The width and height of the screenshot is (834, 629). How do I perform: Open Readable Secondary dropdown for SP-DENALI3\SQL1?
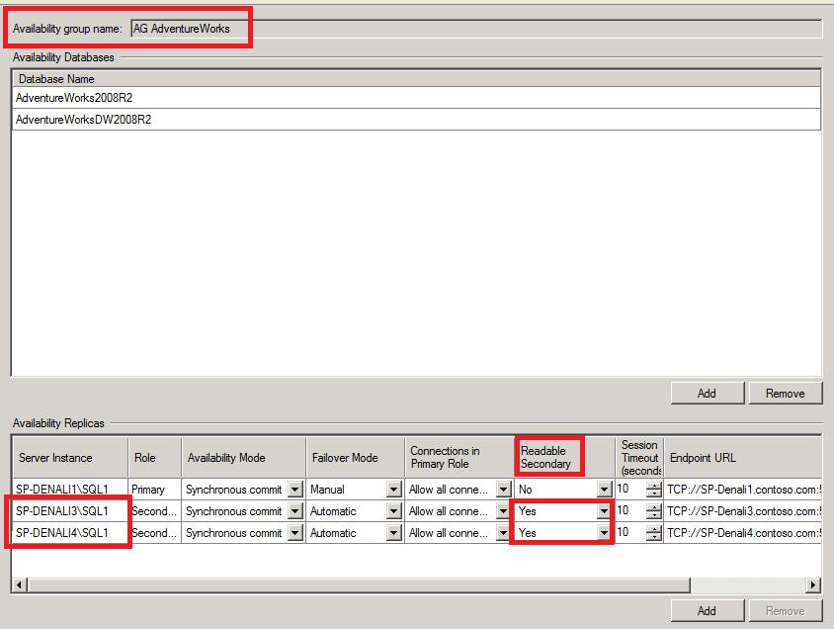604,511
